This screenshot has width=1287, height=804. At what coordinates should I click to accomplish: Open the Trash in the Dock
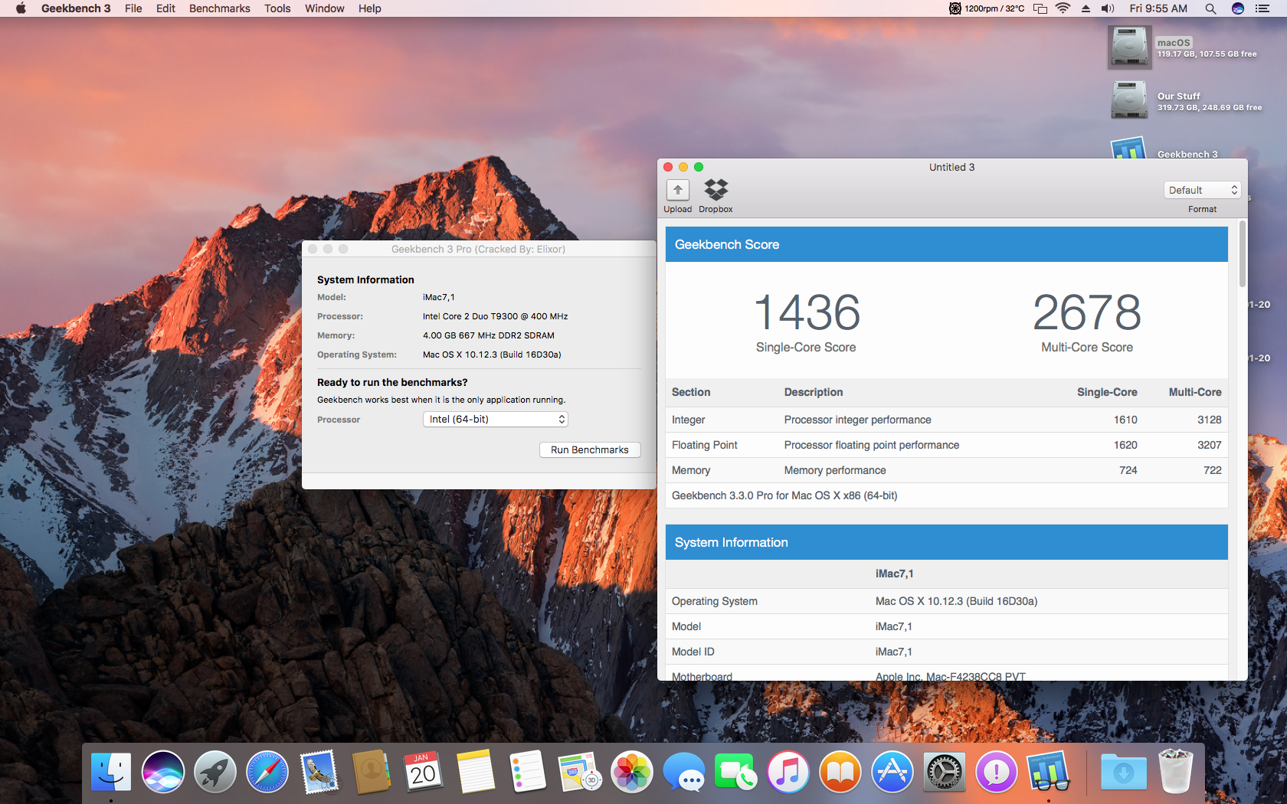point(1176,772)
